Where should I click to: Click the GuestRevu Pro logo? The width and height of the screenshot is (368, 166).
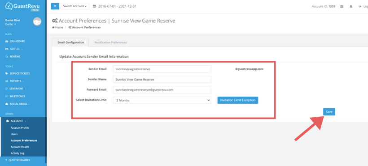(x=22, y=7)
